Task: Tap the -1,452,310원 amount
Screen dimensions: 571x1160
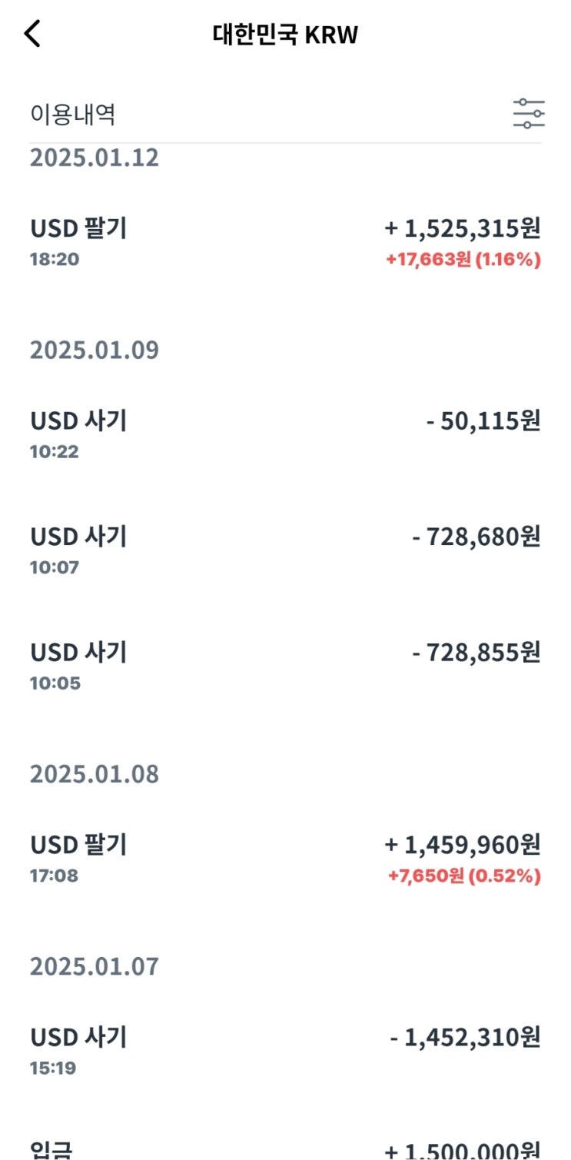Action: pos(465,1038)
